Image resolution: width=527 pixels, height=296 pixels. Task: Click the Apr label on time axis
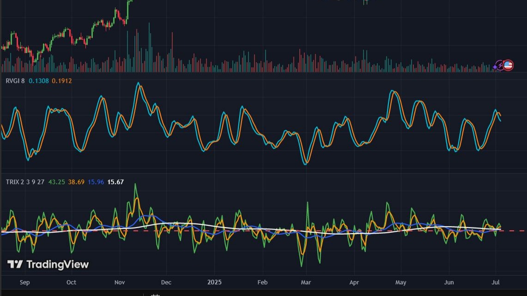coord(354,282)
